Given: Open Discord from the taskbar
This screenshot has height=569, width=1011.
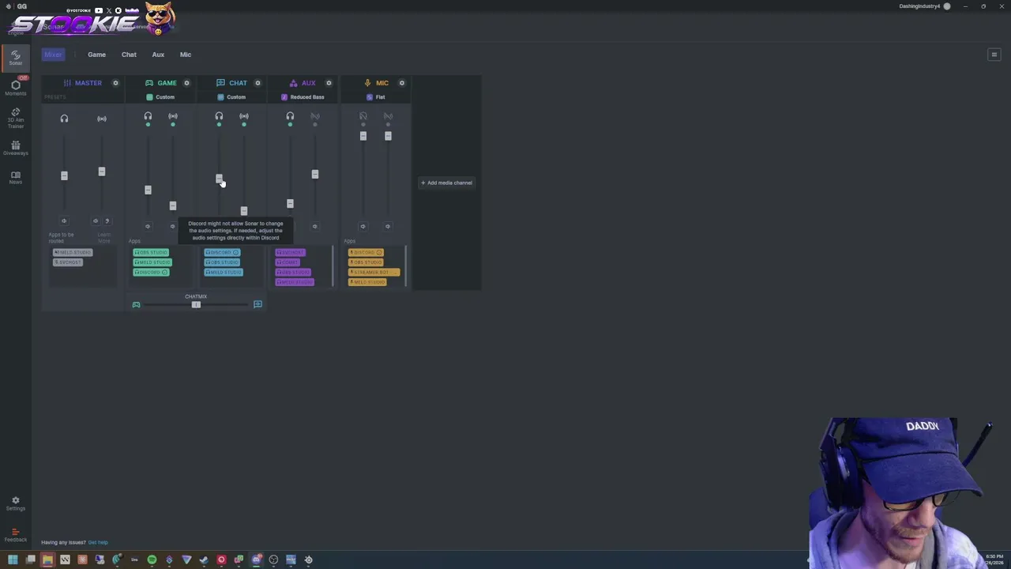Looking at the screenshot, I should tap(257, 560).
